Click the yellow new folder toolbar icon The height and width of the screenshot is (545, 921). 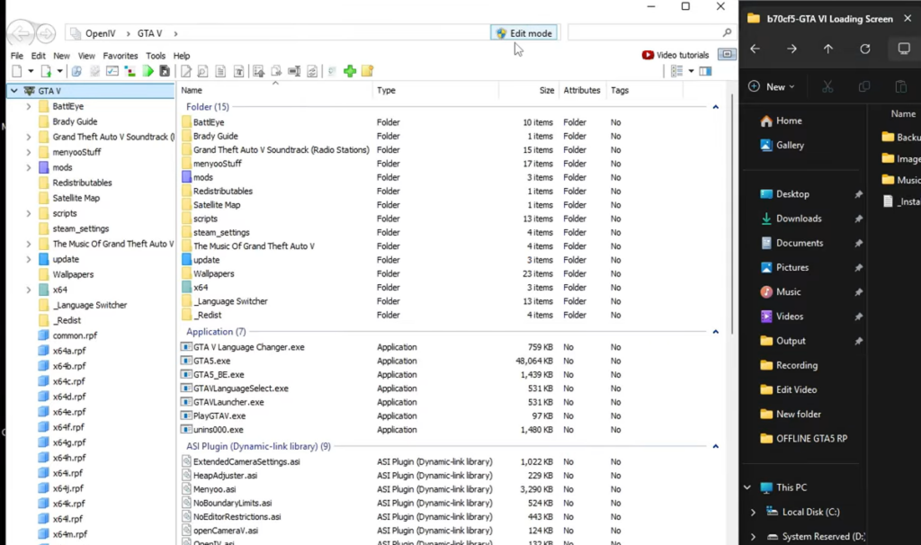[x=368, y=71]
